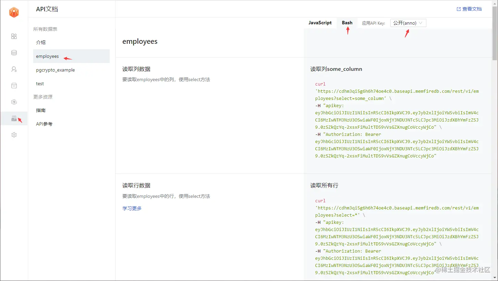Click the 更多资源 group label
The width and height of the screenshot is (498, 281).
click(x=43, y=97)
